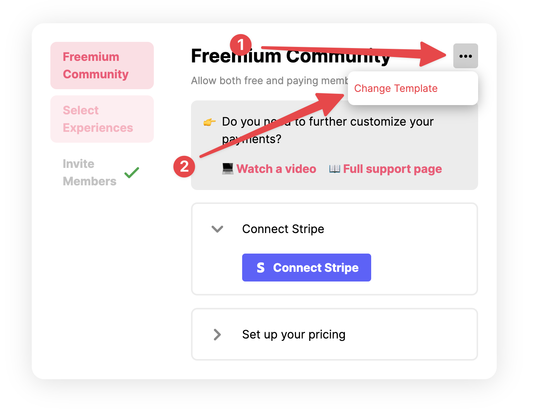This screenshot has width=537, height=411.
Task: Click the red annotation circle numbered 1
Action: [241, 45]
